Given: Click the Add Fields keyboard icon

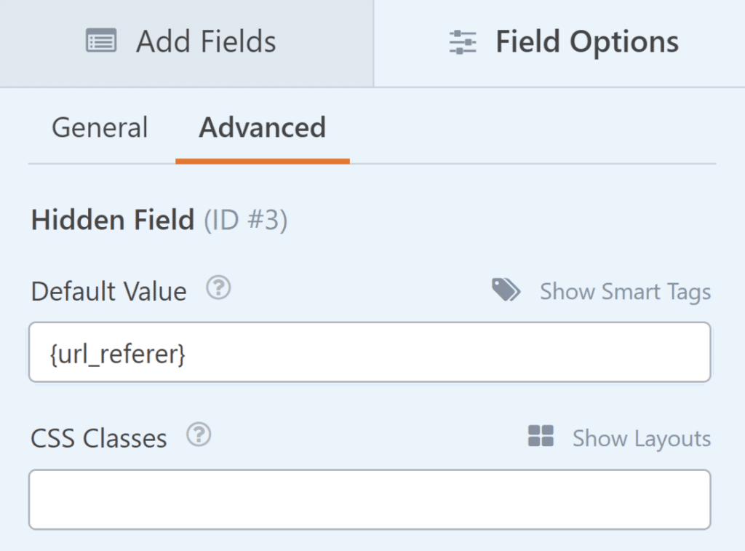Looking at the screenshot, I should (100, 41).
